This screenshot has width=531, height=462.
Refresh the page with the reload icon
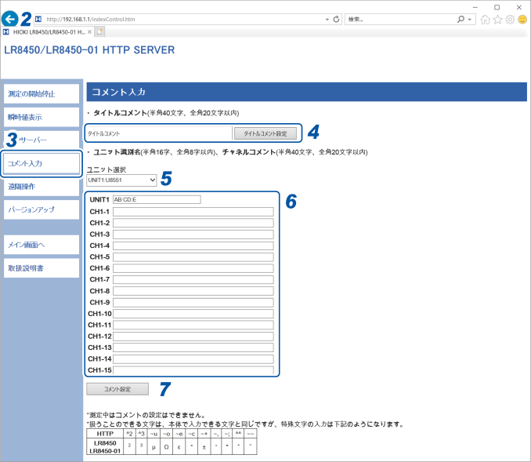click(336, 20)
